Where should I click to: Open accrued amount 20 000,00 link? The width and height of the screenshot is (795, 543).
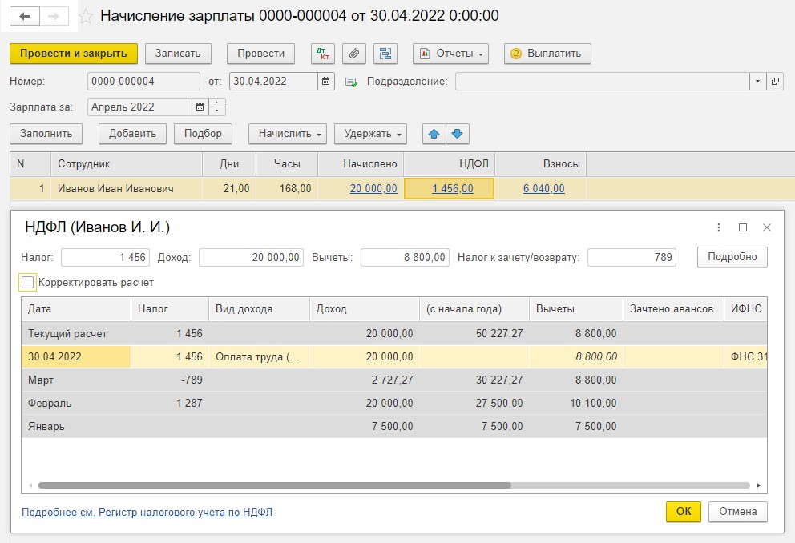coord(373,188)
